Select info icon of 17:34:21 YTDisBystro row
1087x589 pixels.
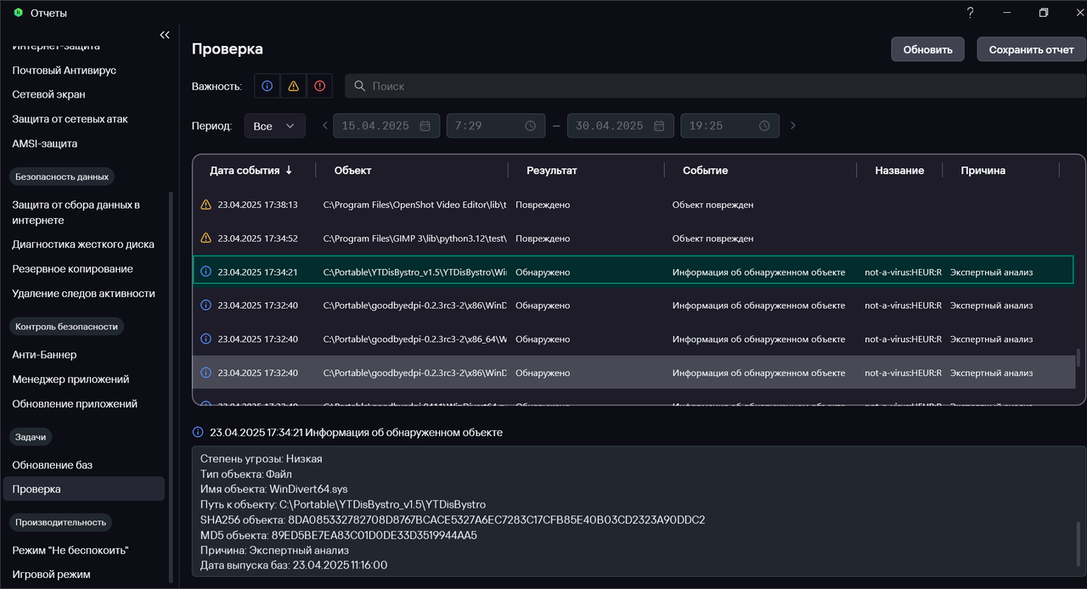pyautogui.click(x=206, y=272)
